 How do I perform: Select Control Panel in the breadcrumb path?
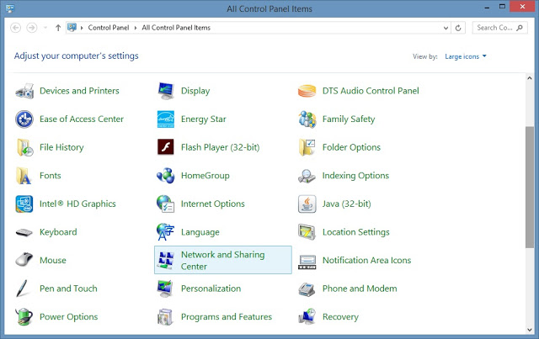tap(109, 28)
